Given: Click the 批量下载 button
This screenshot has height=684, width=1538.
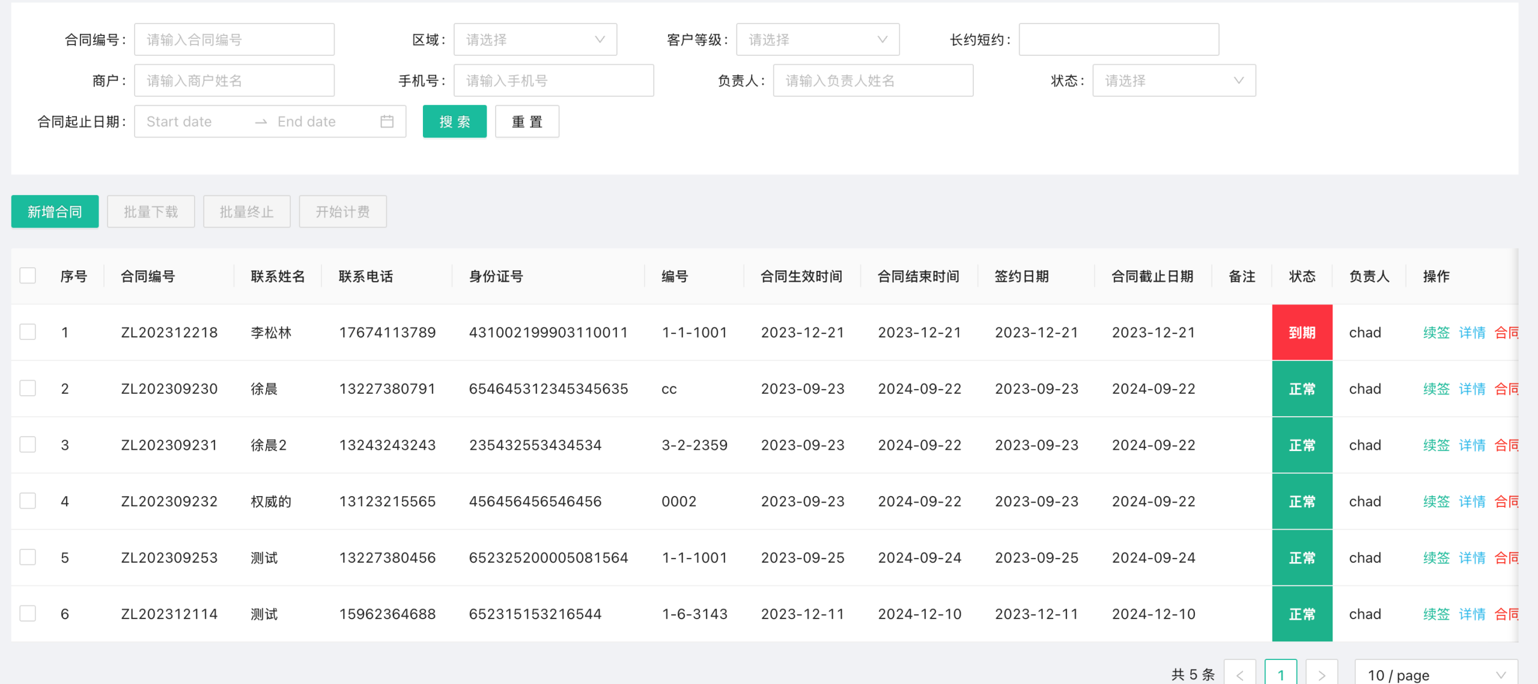Looking at the screenshot, I should (x=151, y=211).
